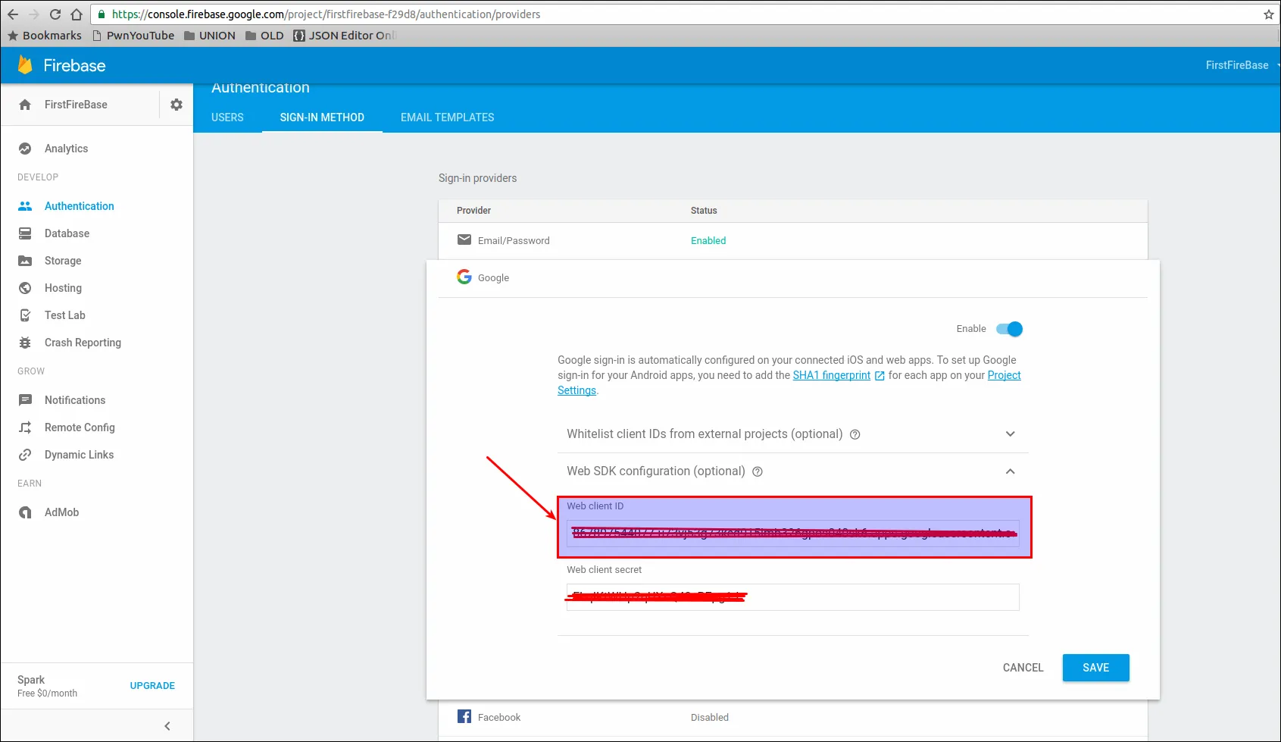Click the Test Lab icon
Image resolution: width=1281 pixels, height=742 pixels.
(x=25, y=315)
